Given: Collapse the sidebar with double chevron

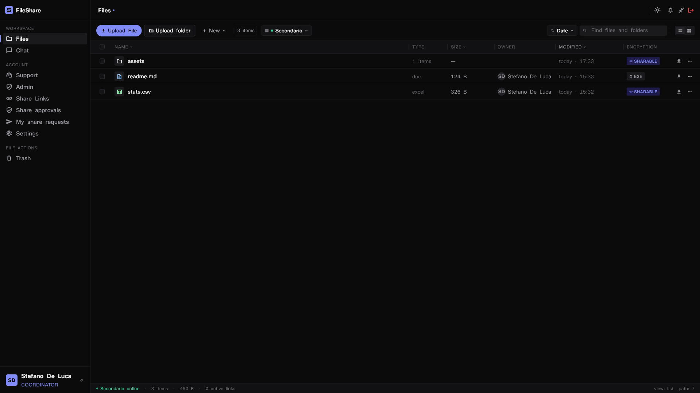Looking at the screenshot, I should (x=82, y=380).
